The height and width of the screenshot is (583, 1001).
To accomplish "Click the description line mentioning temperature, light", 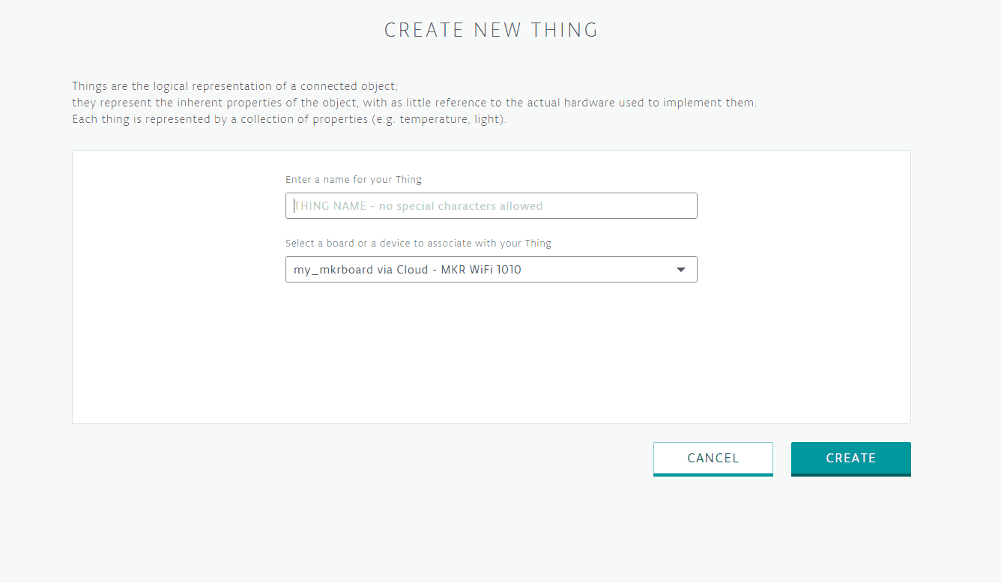I will pyautogui.click(x=289, y=119).
